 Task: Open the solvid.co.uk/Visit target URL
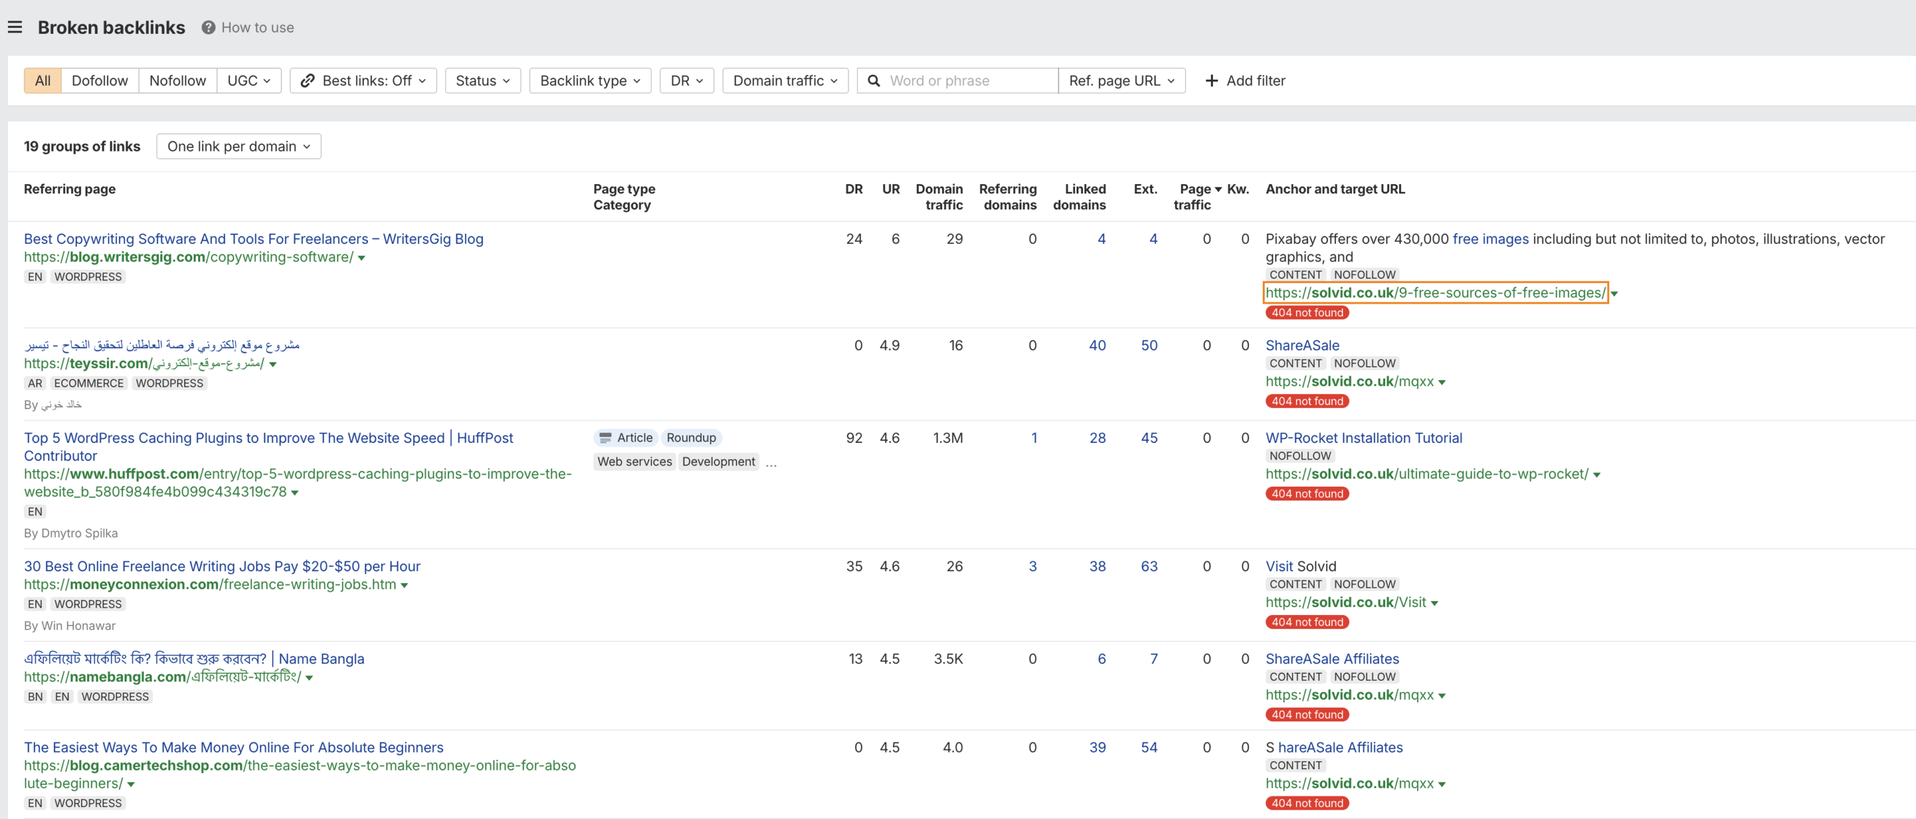[1345, 602]
